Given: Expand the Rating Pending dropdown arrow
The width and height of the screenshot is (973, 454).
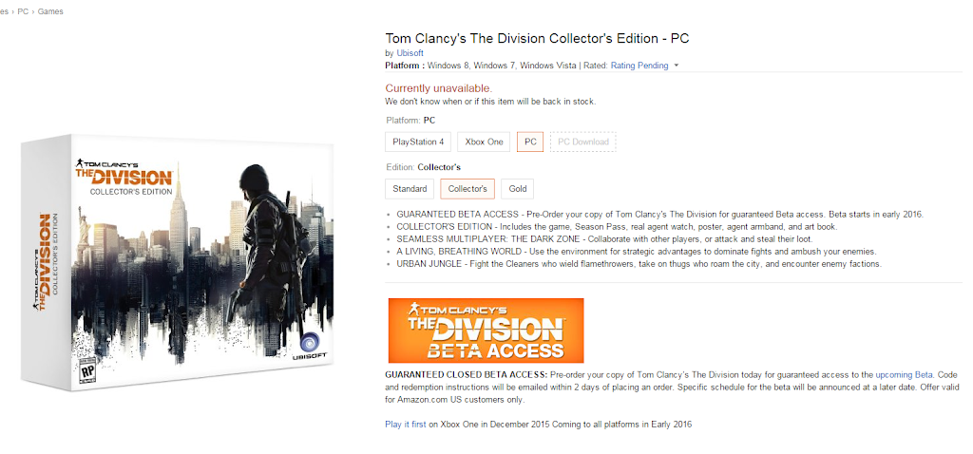Looking at the screenshot, I should point(677,66).
